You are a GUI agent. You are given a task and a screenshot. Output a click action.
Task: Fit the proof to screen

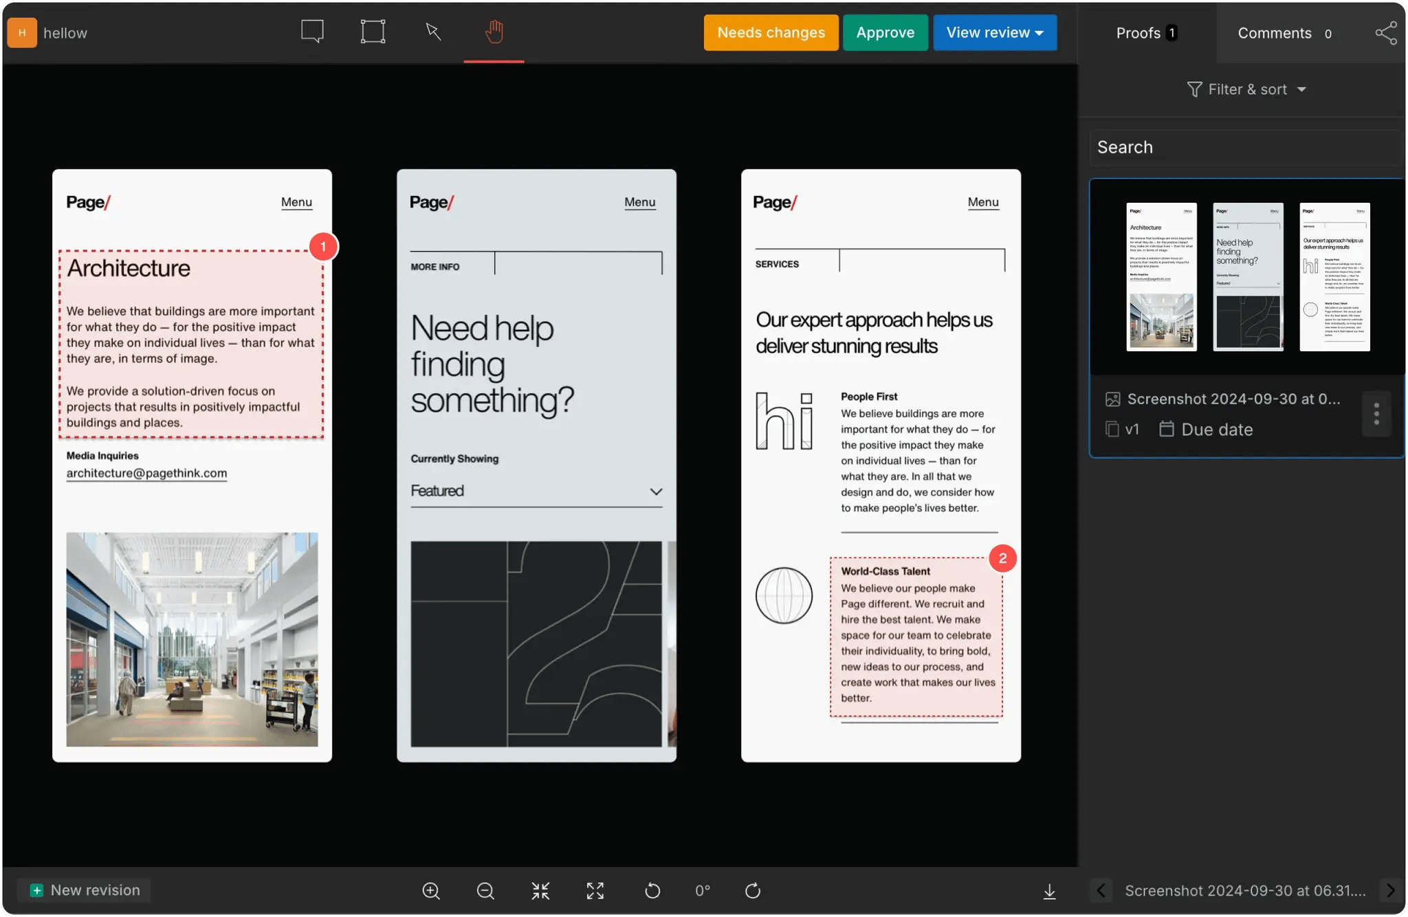pyautogui.click(x=540, y=890)
